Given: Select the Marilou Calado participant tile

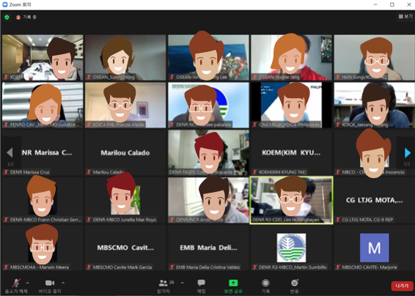Looking at the screenshot, I should pyautogui.click(x=125, y=152).
